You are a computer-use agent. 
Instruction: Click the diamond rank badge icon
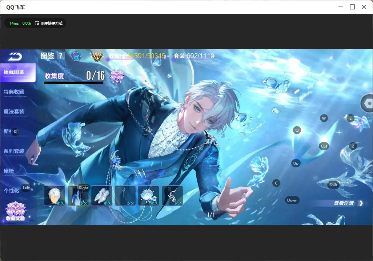[97, 57]
